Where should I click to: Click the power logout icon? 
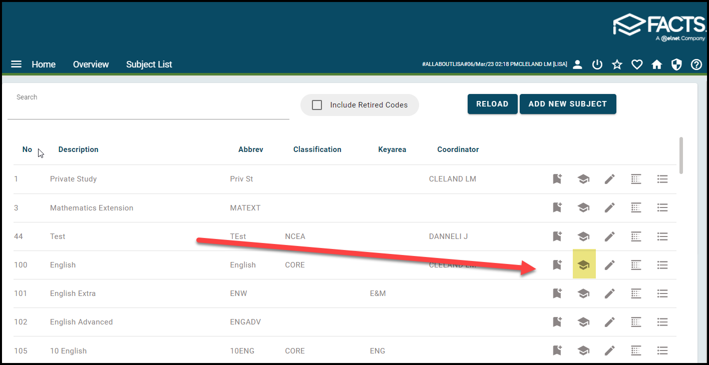597,64
